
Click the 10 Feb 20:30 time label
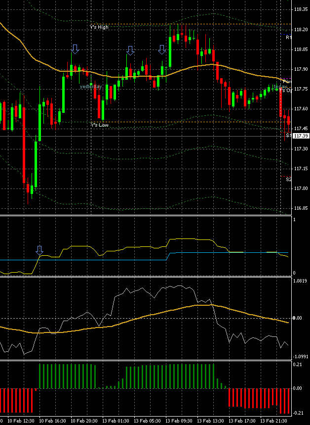click(x=84, y=421)
